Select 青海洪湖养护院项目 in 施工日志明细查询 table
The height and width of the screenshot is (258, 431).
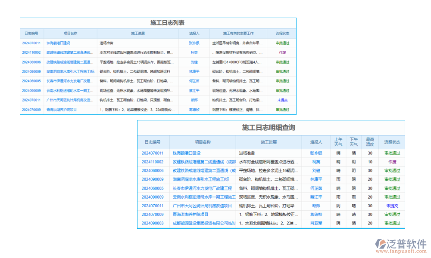[x=190, y=215]
